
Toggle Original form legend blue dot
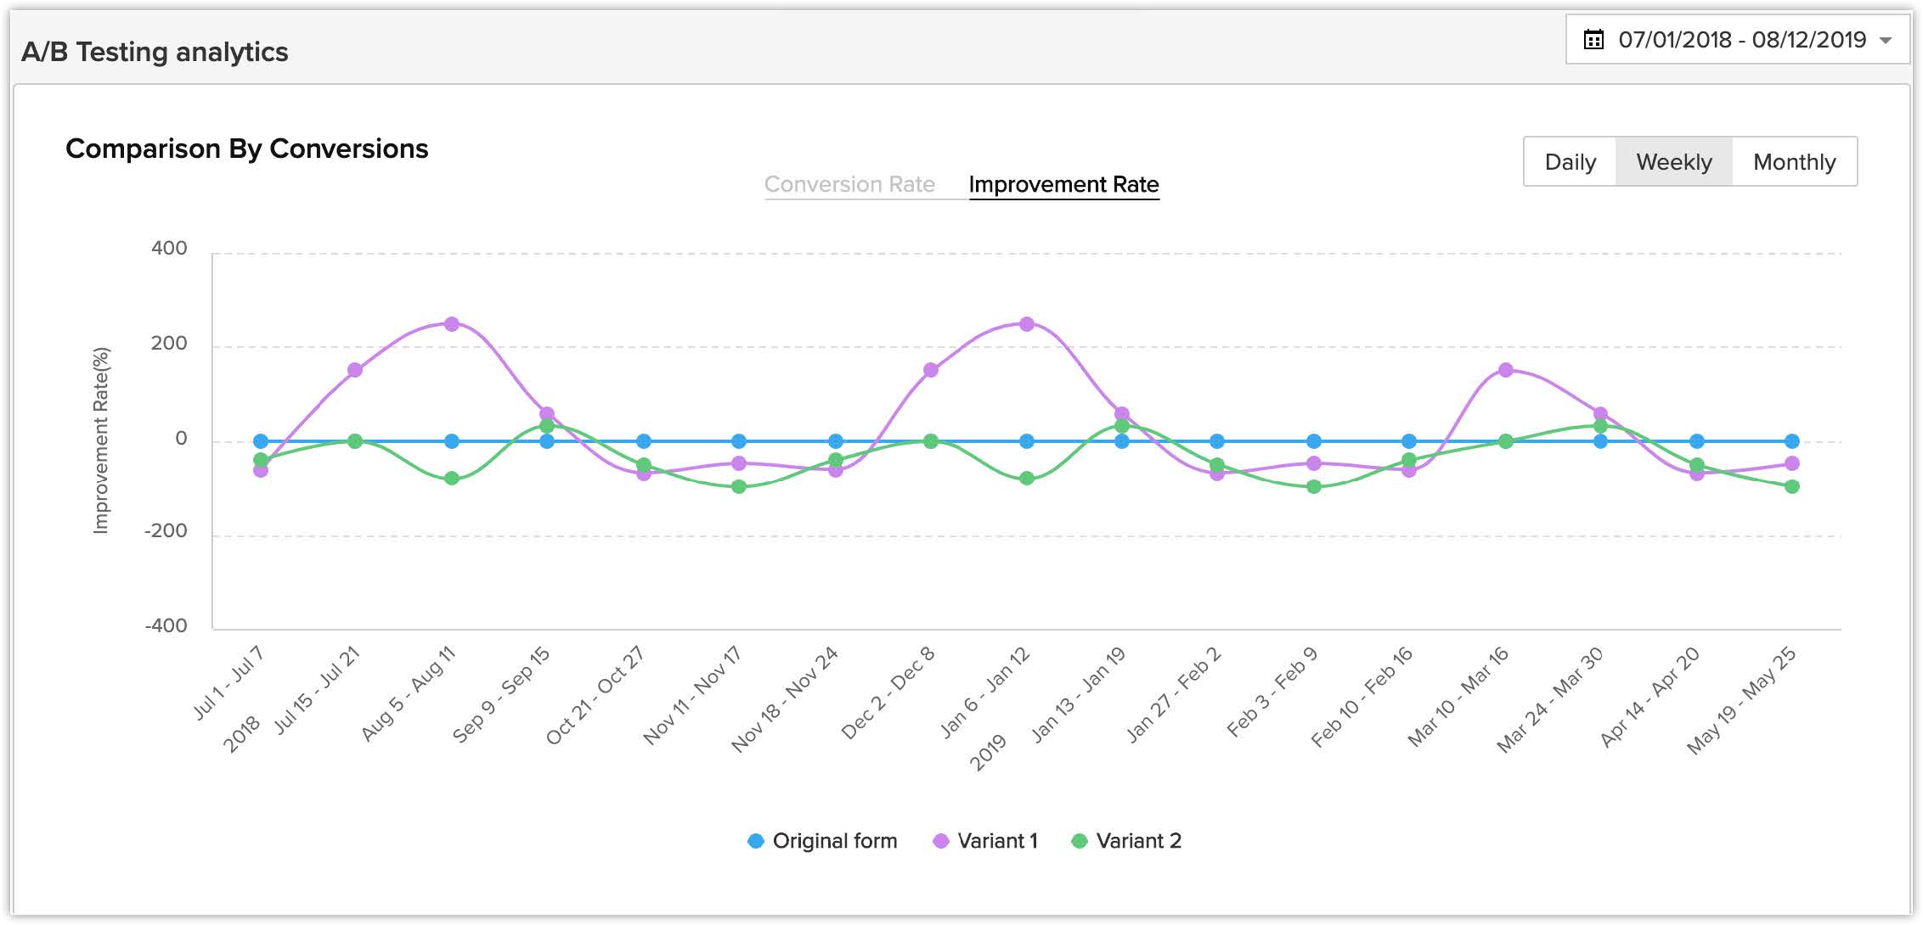pos(755,841)
